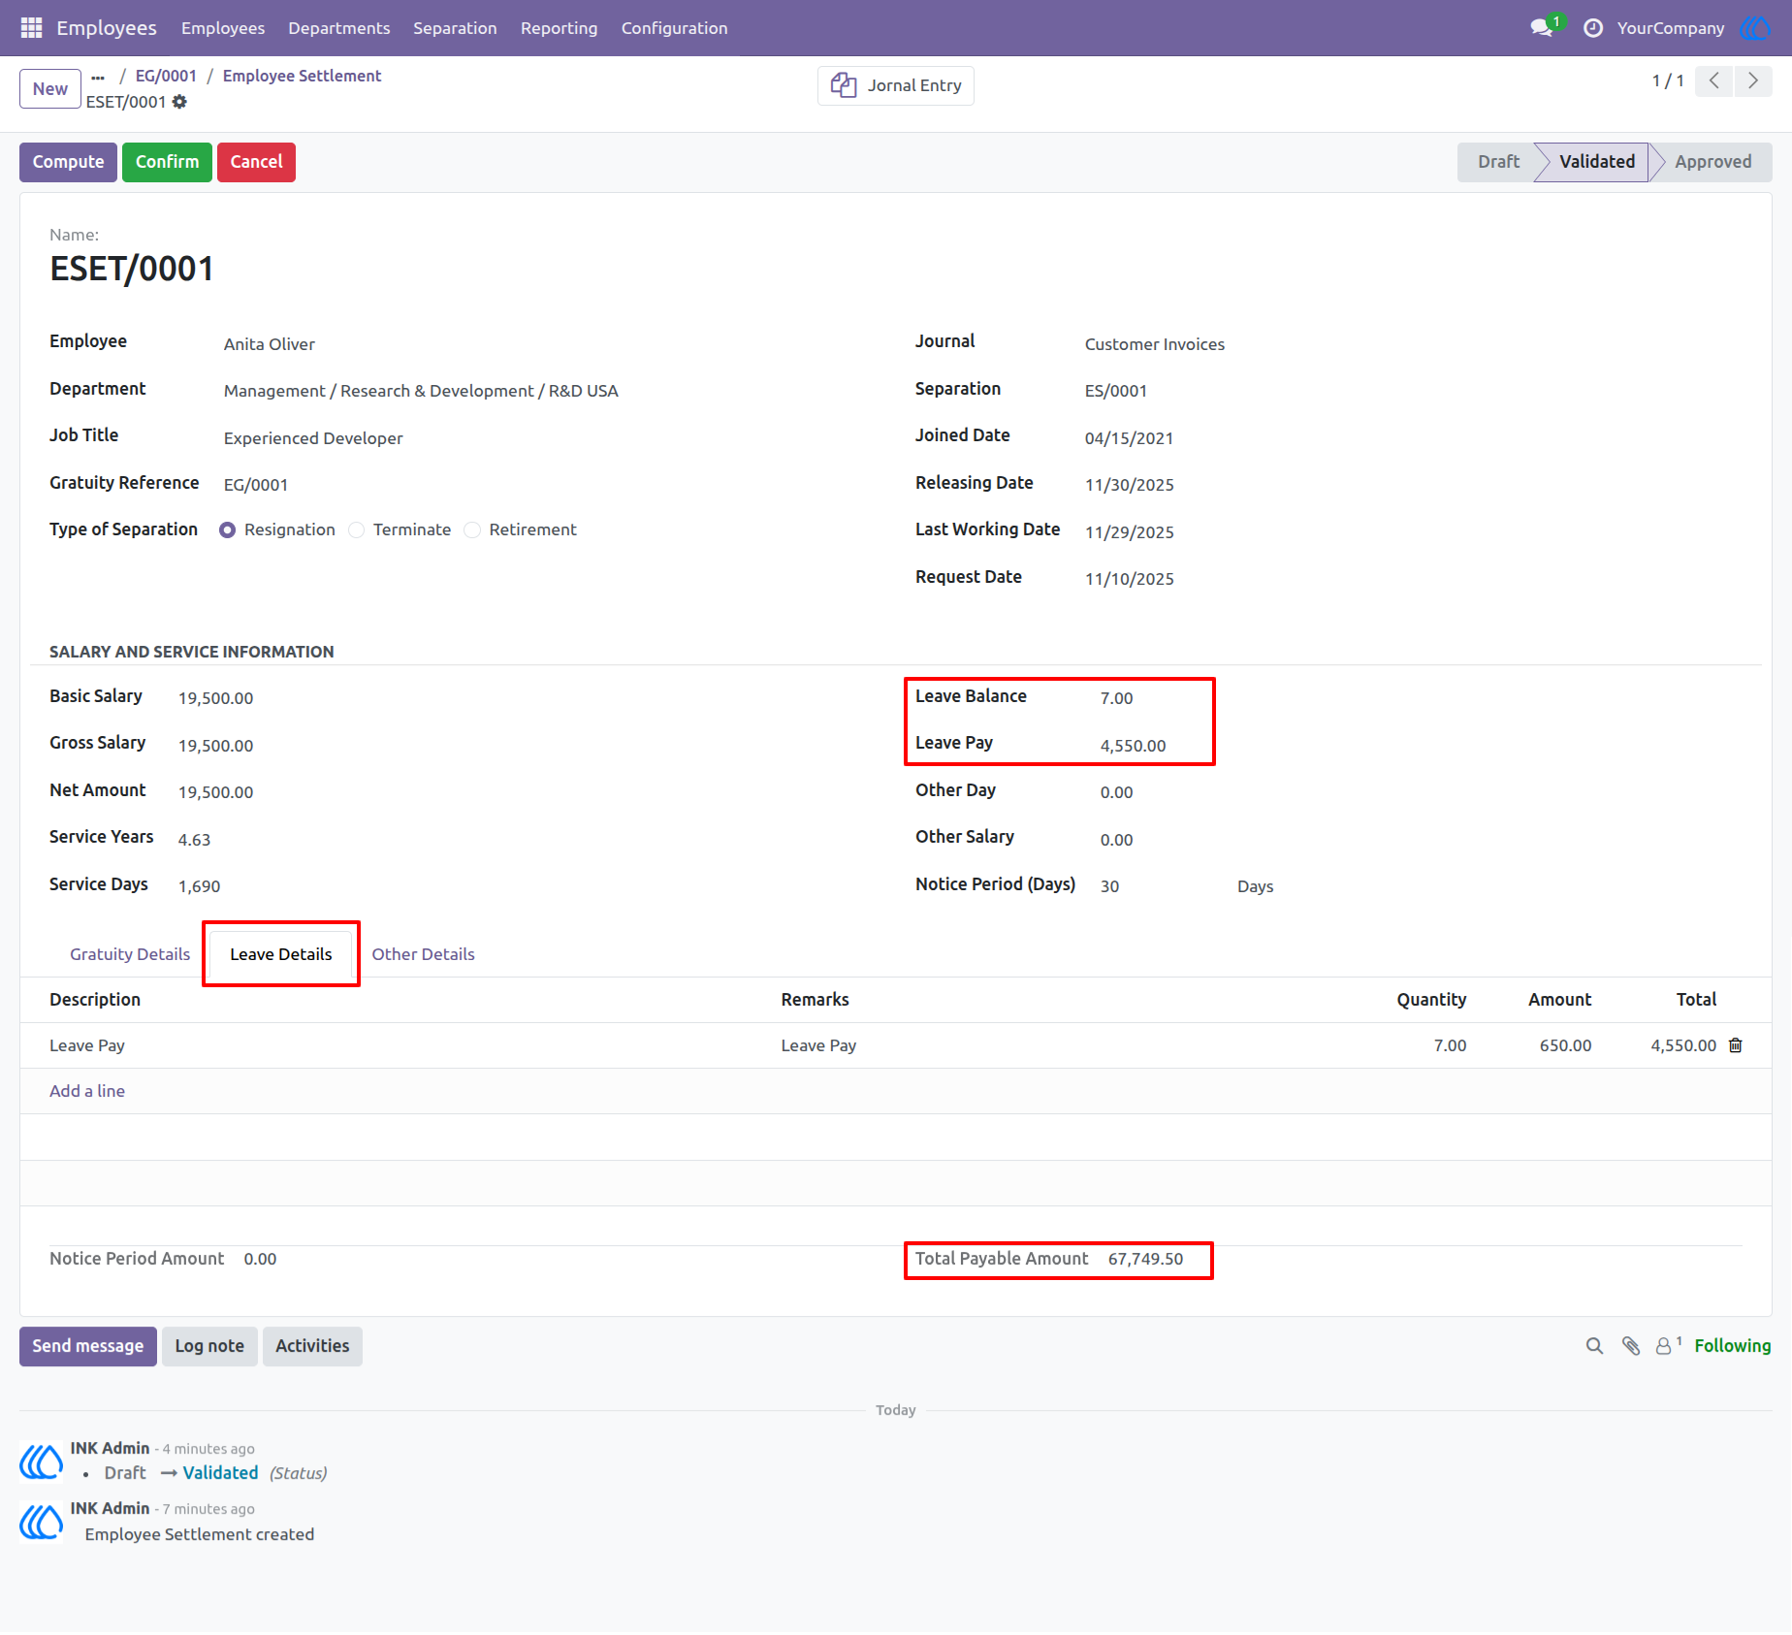
Task: Select the Approved status stage
Action: (x=1712, y=162)
